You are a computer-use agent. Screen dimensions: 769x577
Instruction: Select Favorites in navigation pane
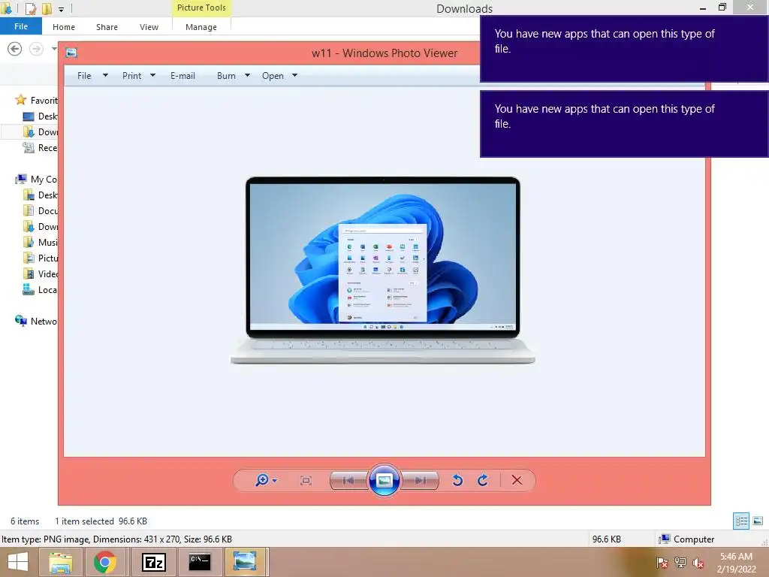pos(37,100)
